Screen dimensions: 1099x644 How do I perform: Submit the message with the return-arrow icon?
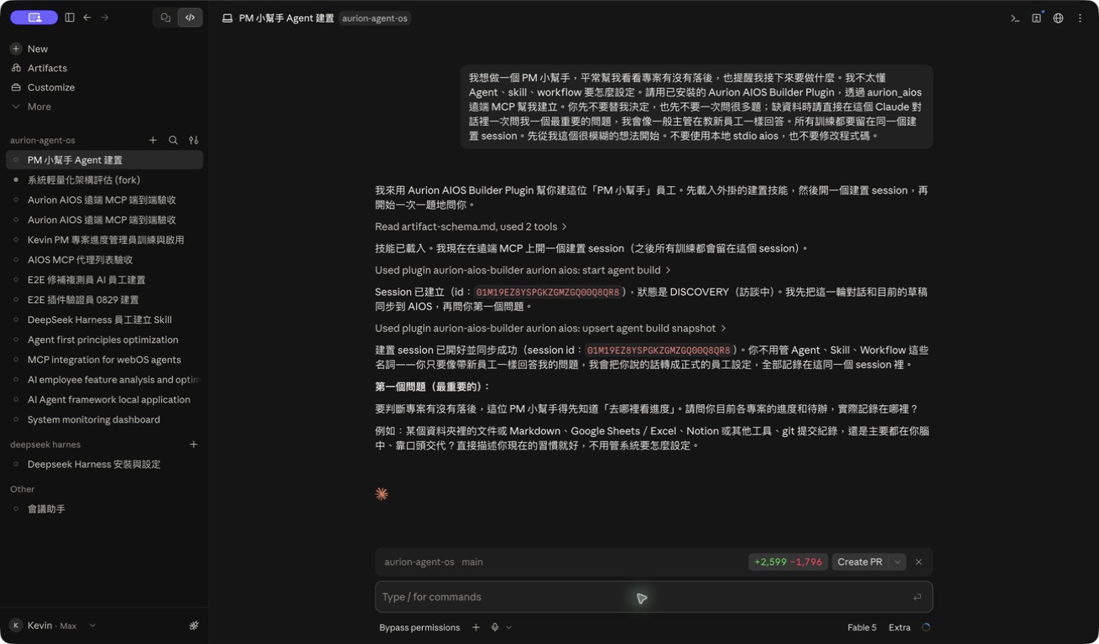pos(917,597)
